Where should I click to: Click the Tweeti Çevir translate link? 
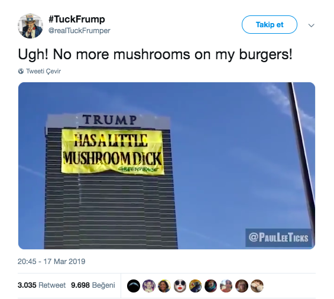coord(44,71)
